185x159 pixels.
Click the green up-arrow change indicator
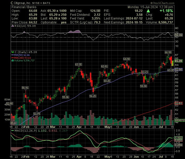click(x=148, y=11)
